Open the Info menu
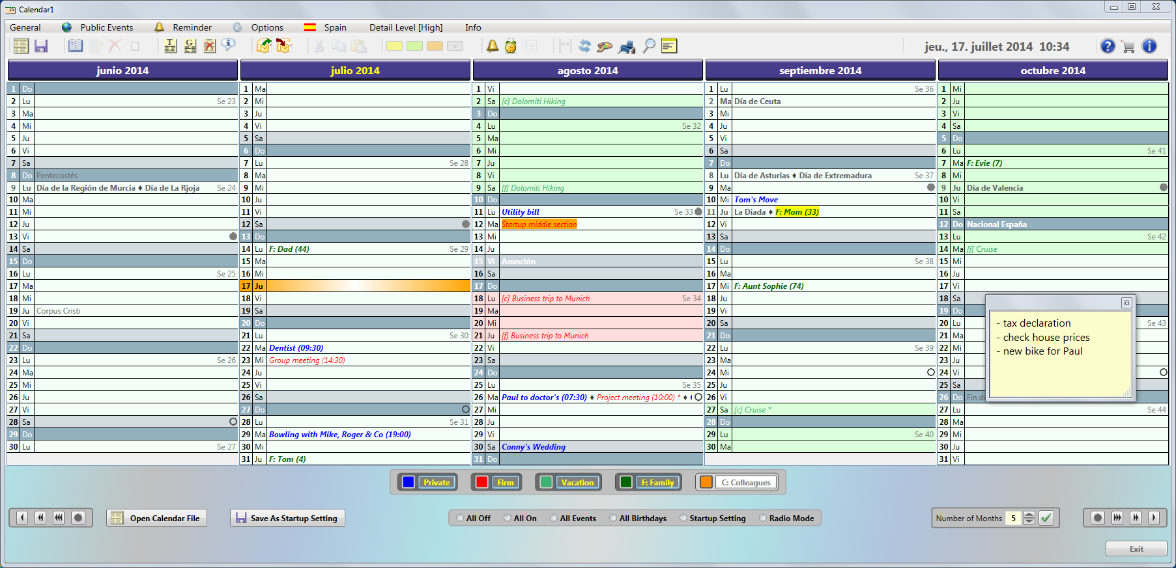The height and width of the screenshot is (568, 1176). (x=473, y=27)
